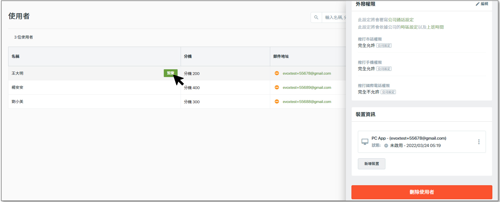This screenshot has width=500, height=202.
Task: Click 公司設定 tag under 撥打手機權限
Action: tap(384, 69)
